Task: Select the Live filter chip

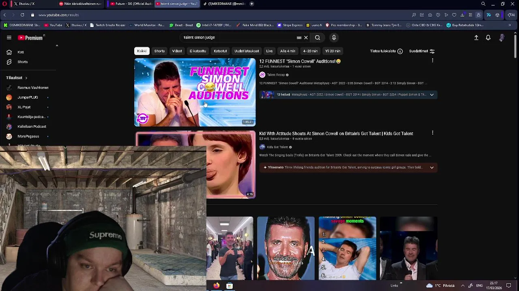Action: coord(269,51)
